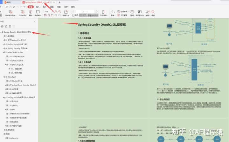The width and height of the screenshot is (229, 142).
Task: Collapse the 6 .OAuth2.0 bookmark node
Action: pyautogui.click(x=3, y=77)
